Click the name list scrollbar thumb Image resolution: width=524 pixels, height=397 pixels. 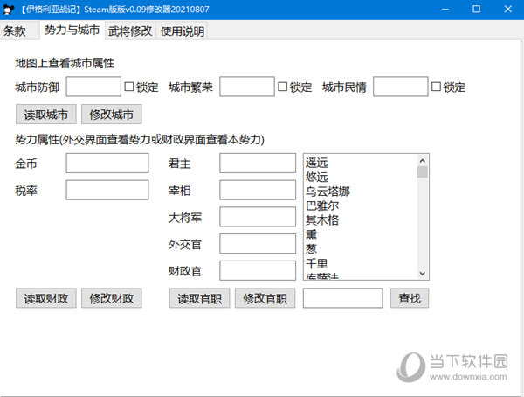click(x=423, y=172)
